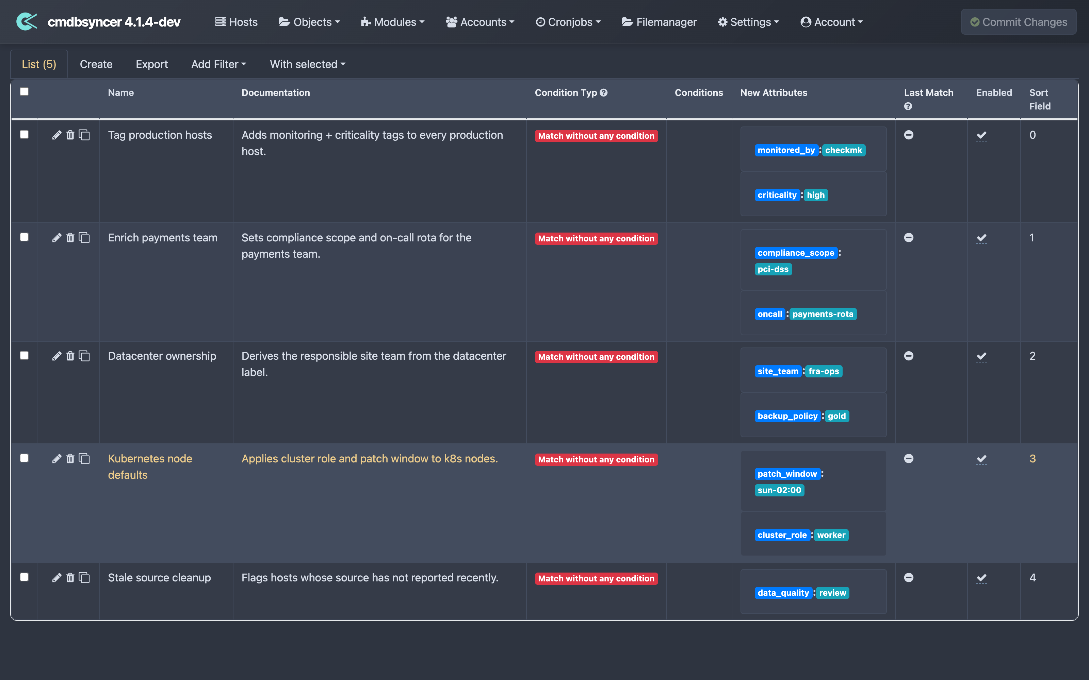Screen dimensions: 1089x680
Task: Delete the Tag production hosts rule
Action: coord(70,135)
